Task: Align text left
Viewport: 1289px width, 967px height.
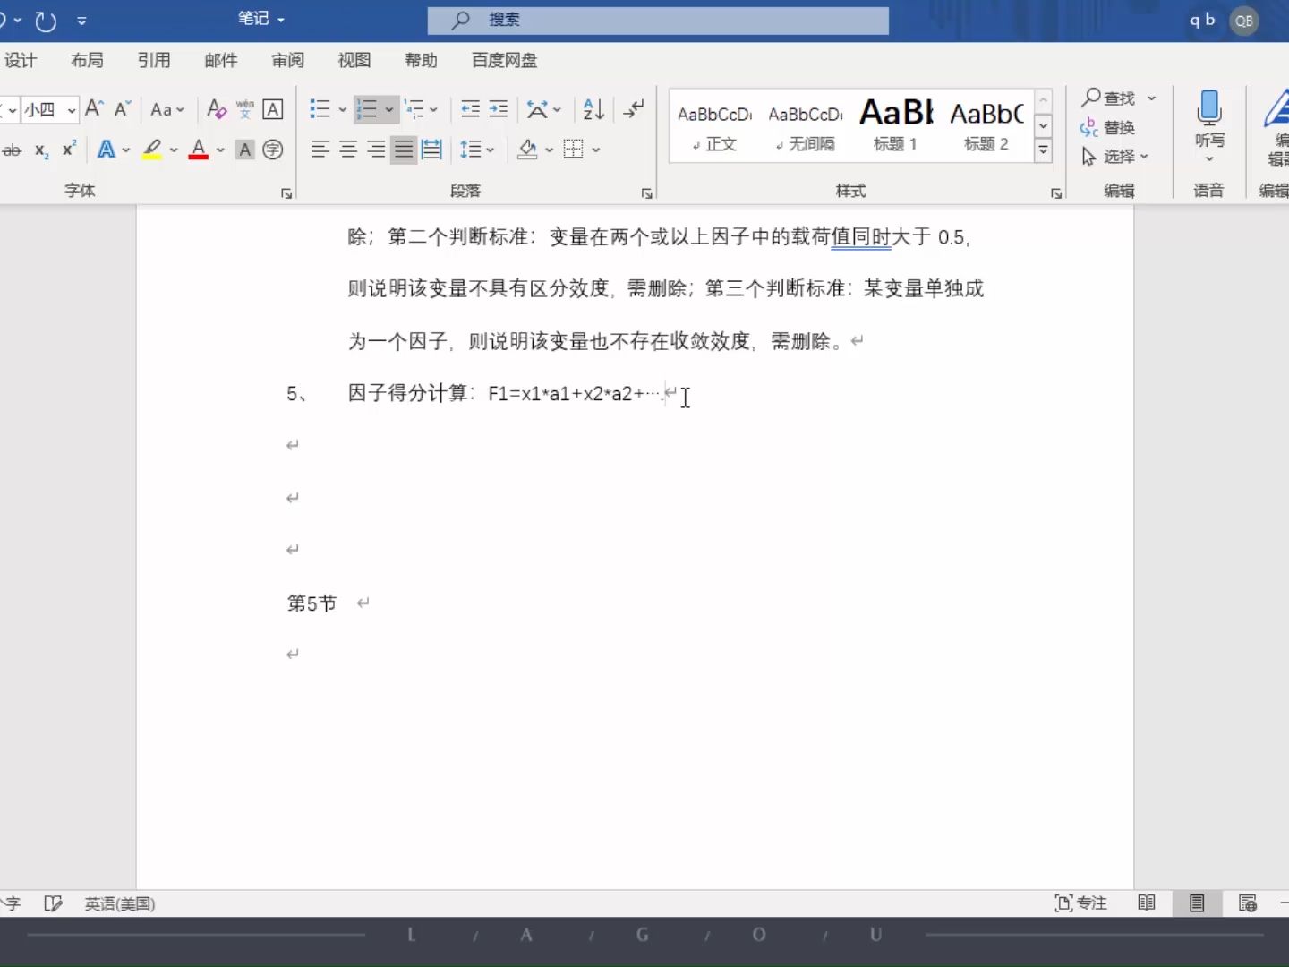Action: tap(320, 150)
